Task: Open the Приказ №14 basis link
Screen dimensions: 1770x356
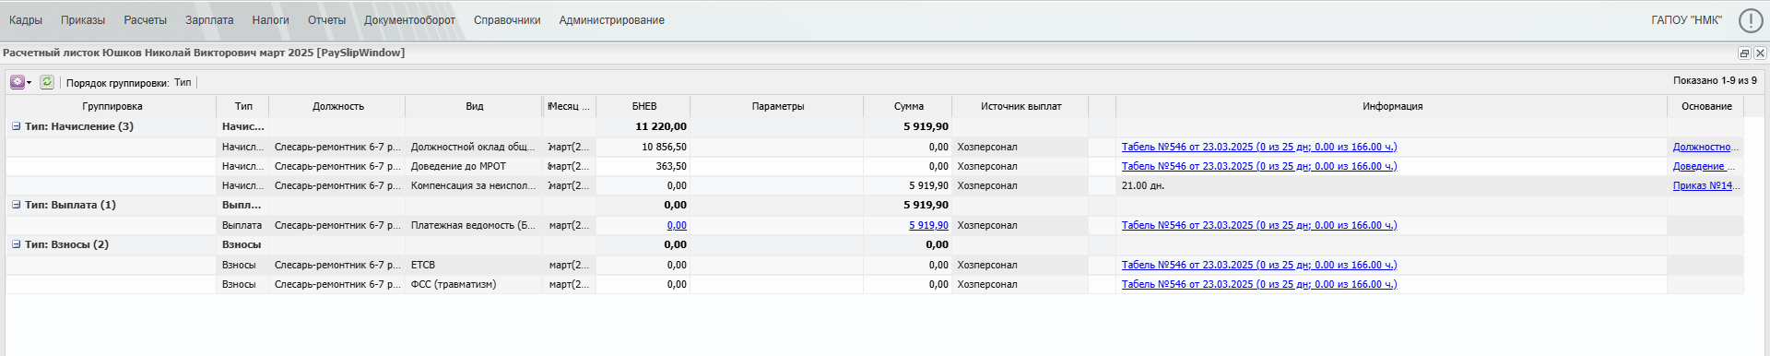Action: tap(1705, 185)
